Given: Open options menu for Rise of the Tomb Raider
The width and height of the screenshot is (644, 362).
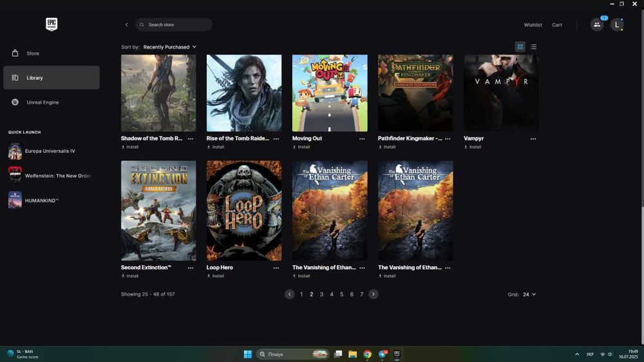Looking at the screenshot, I should click(276, 139).
